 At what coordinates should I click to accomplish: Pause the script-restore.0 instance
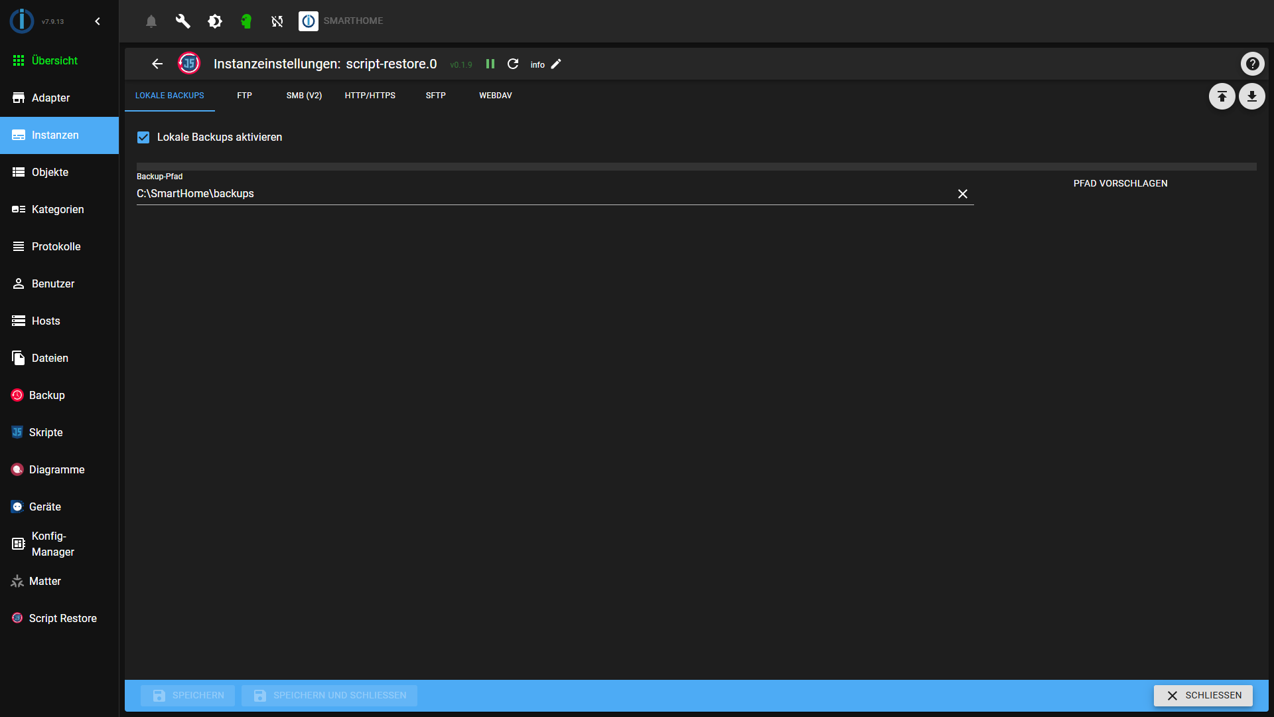pyautogui.click(x=490, y=64)
